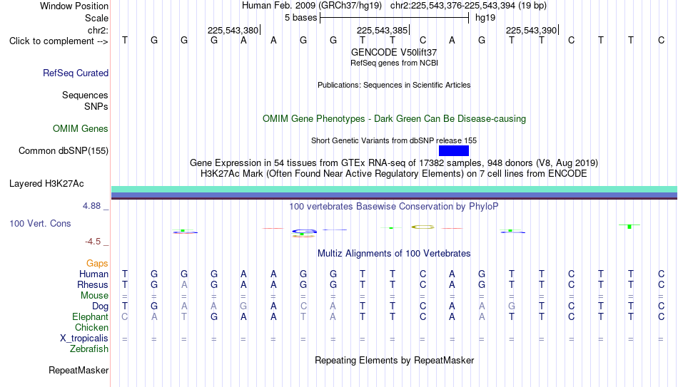Click the PhyloP minimum value -4.5
The image size is (678, 387).
pyautogui.click(x=93, y=242)
